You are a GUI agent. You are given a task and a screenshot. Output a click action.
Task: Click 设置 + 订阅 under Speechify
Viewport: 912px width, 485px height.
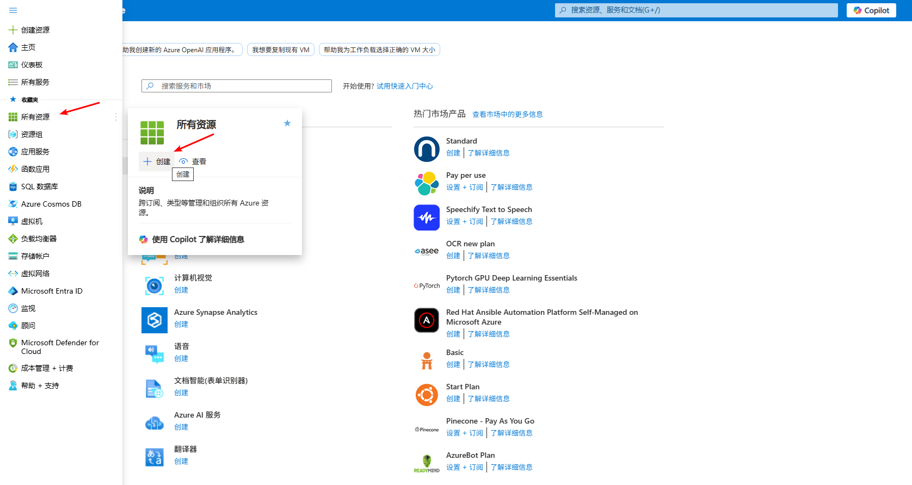465,221
